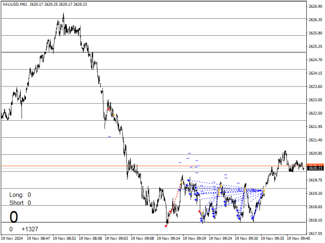Image resolution: width=325 pixels, height=243 pixels.
Task: Click the 19 Nov 2024 date label
Action: 12,238
